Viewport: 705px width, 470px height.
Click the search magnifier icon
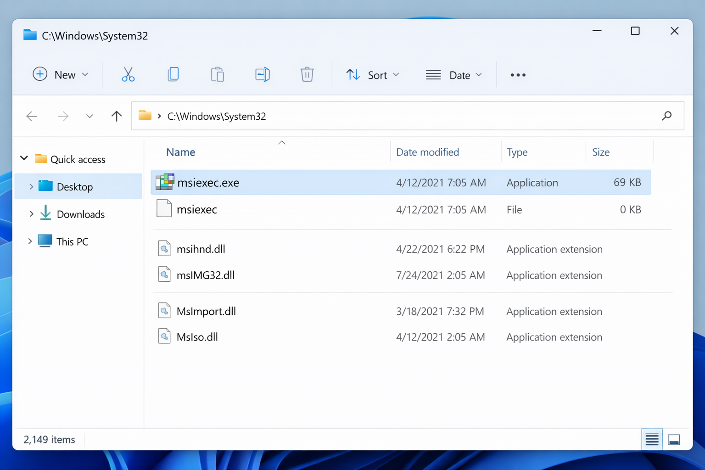[666, 116]
